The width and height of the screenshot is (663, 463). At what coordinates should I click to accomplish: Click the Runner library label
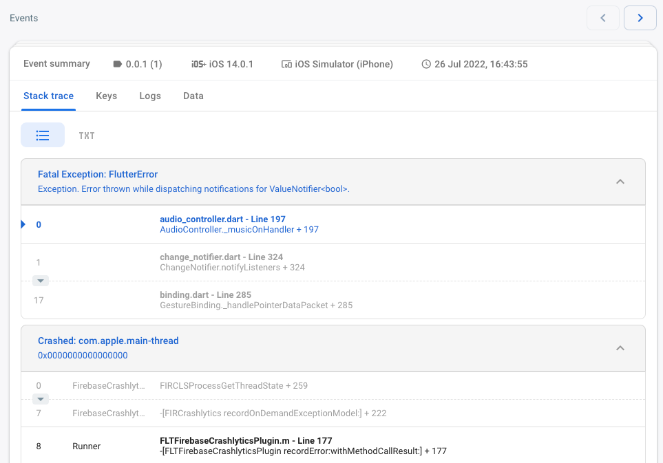86,446
